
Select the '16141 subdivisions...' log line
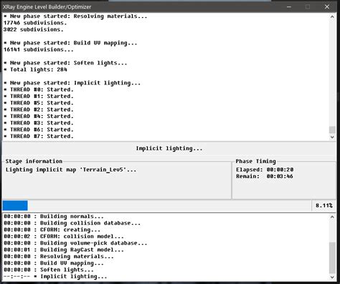pos(39,49)
